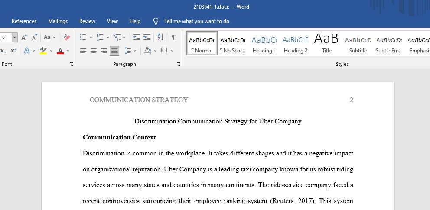
Task: Switch to the Review tab
Action: pos(87,21)
